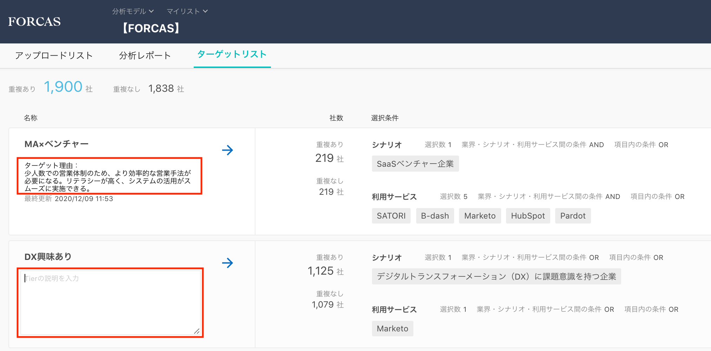Click Marketo tag in MA×ベンチャー row
The width and height of the screenshot is (711, 351).
[x=480, y=216]
